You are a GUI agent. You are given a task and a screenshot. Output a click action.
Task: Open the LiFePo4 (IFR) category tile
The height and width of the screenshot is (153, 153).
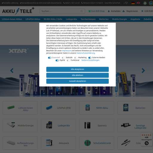58,108
